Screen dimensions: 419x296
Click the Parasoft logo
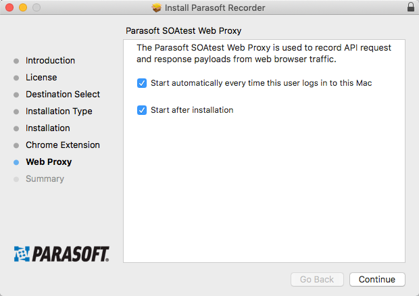click(x=61, y=254)
